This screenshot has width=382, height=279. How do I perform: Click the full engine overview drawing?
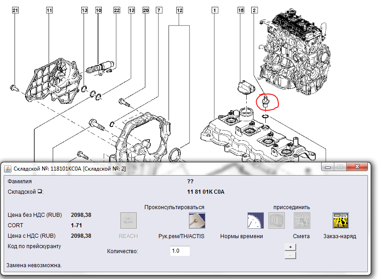pyautogui.click(x=295, y=51)
